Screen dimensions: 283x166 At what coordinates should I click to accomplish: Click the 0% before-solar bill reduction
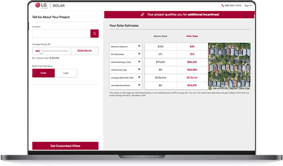[160, 54]
